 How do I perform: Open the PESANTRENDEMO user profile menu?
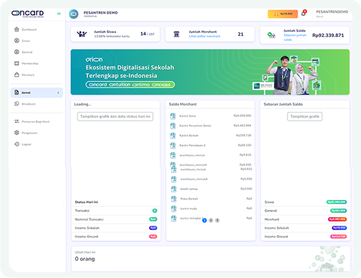pos(332,14)
